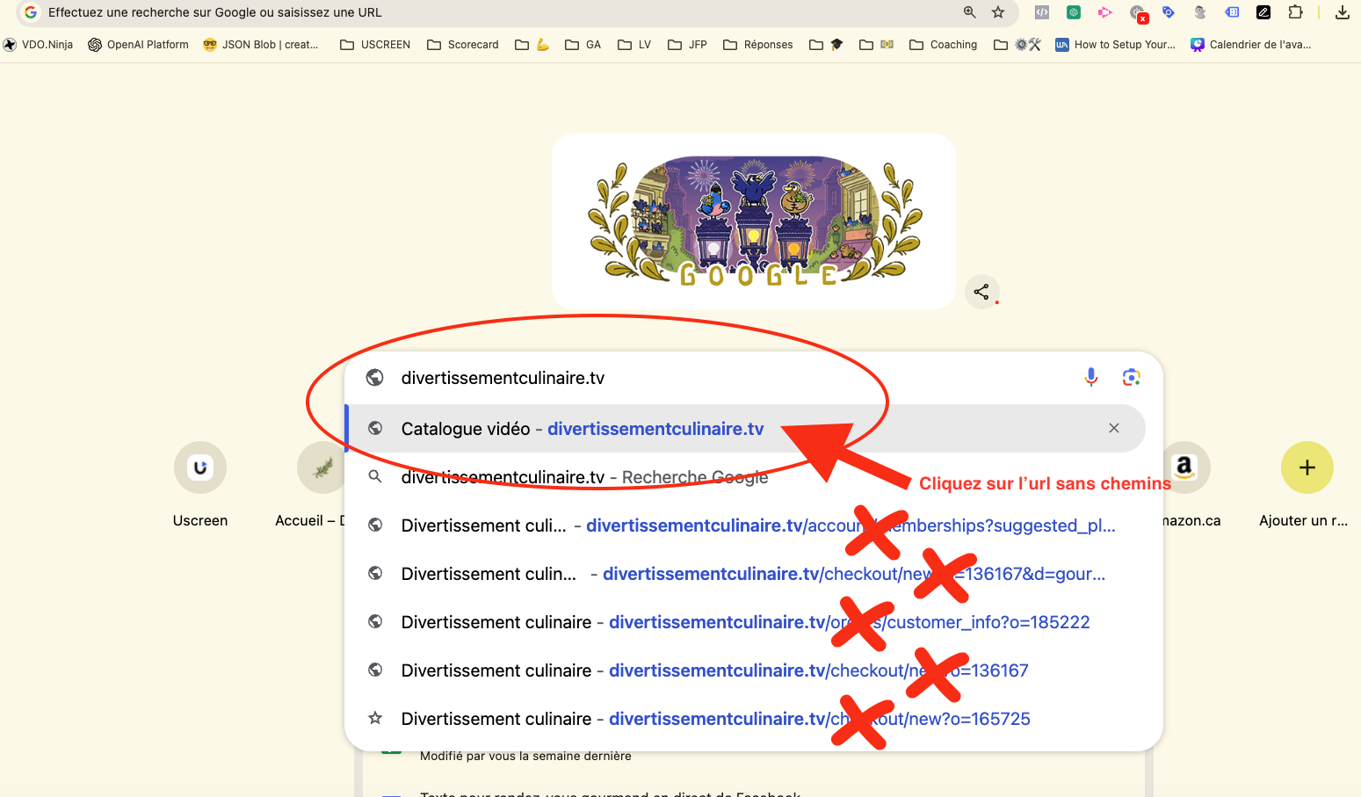This screenshot has width=1361, height=797.
Task: Open the pink camera extension icon
Action: (1105, 12)
